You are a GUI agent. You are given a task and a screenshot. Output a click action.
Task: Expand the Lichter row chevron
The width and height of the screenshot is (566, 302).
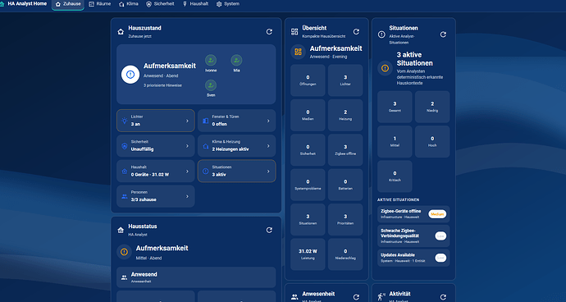point(187,121)
